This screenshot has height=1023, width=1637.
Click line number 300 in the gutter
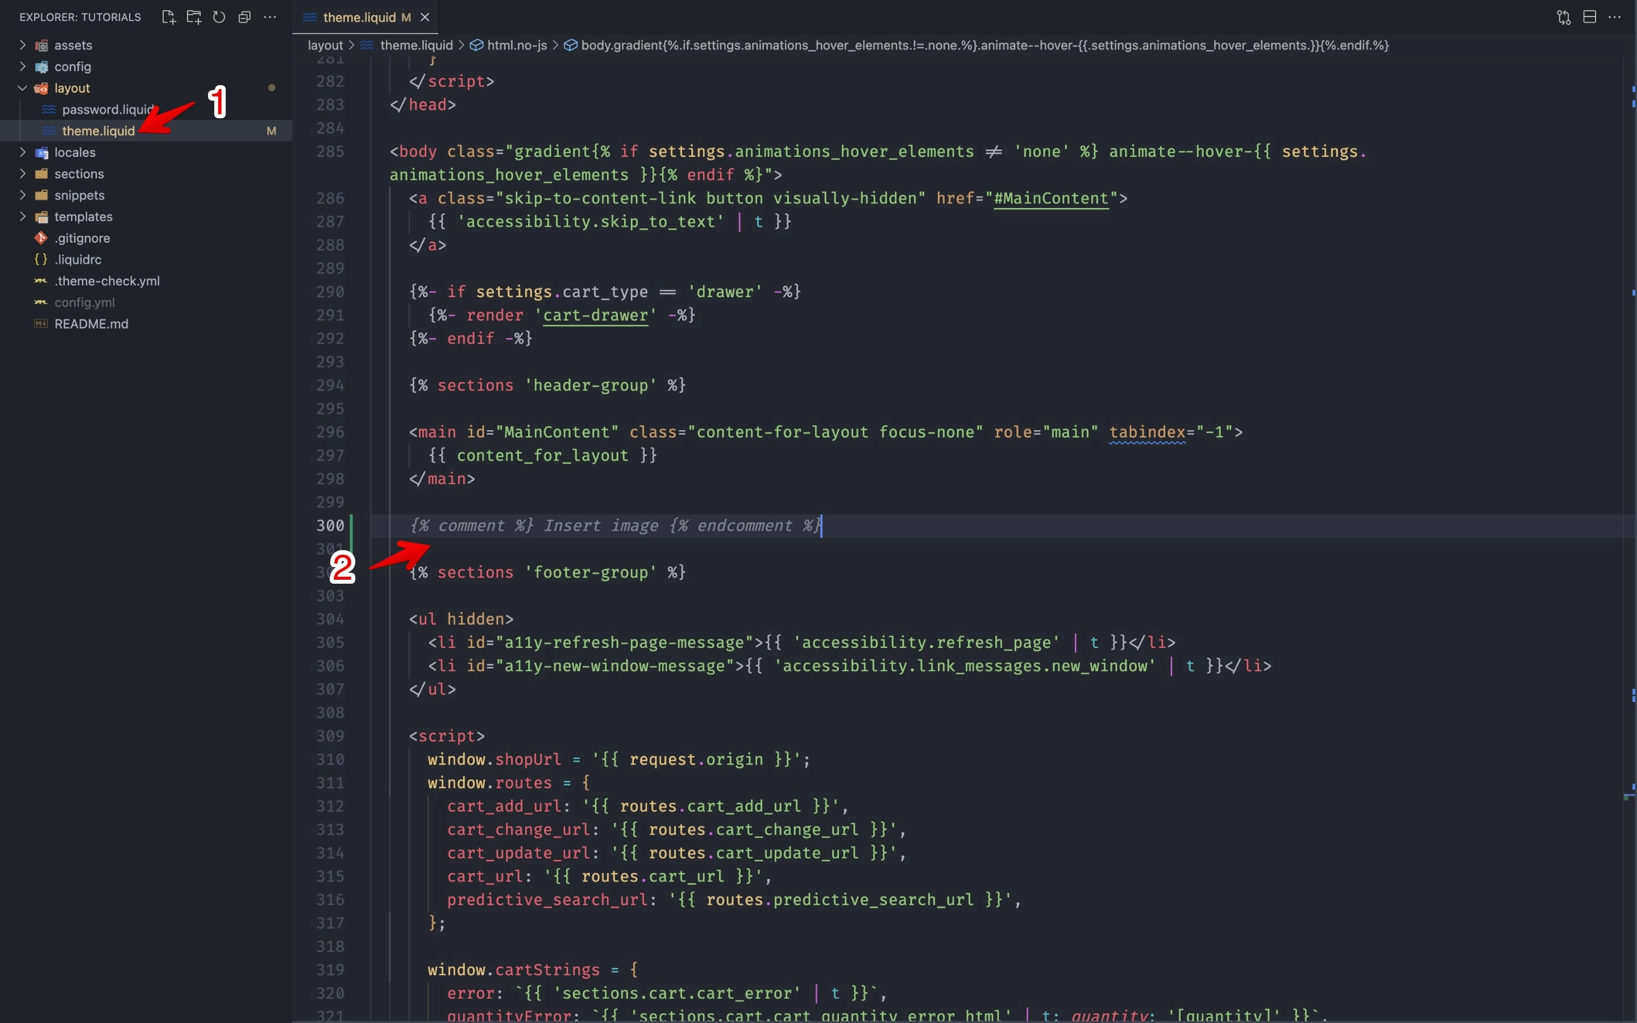click(330, 526)
